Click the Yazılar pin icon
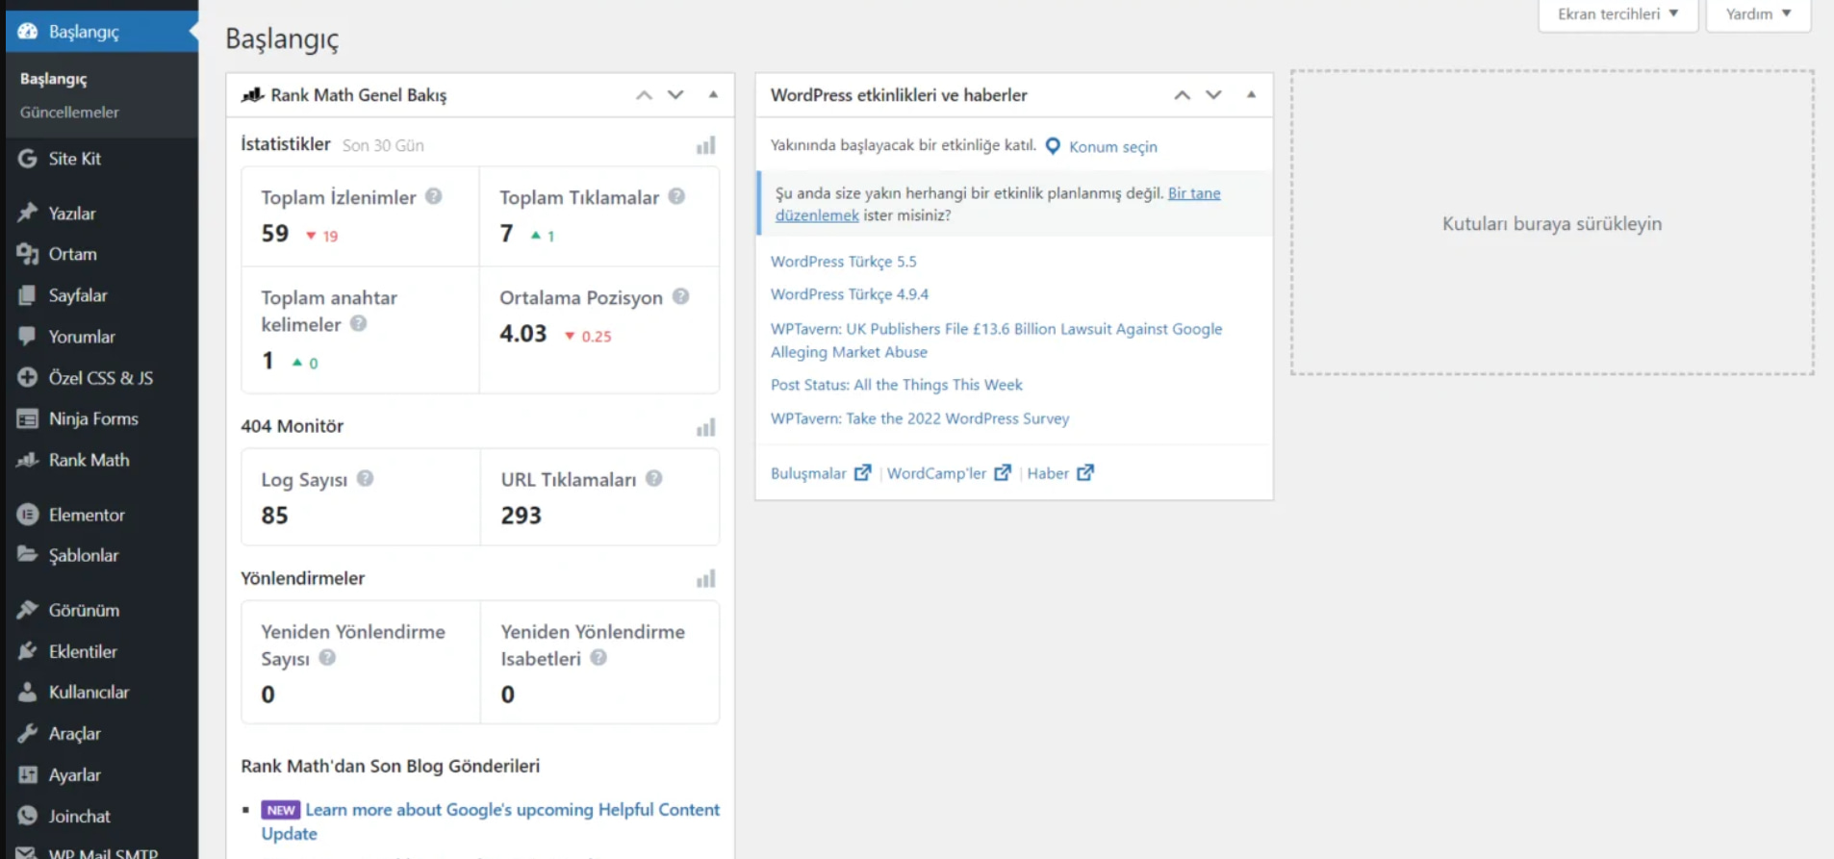The image size is (1834, 859). 28,214
